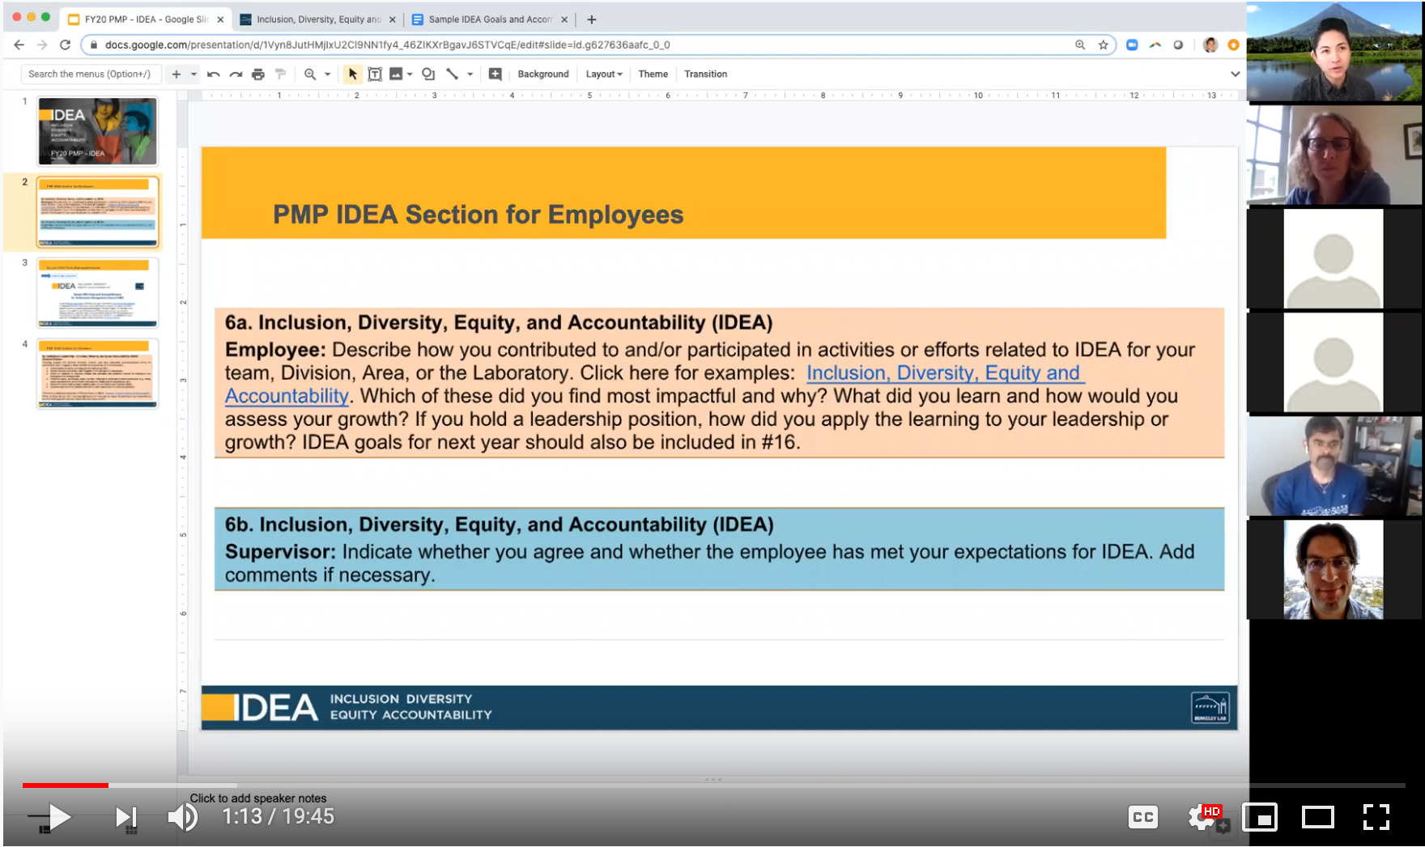Click the insert image icon
1425x847 pixels.
click(396, 74)
